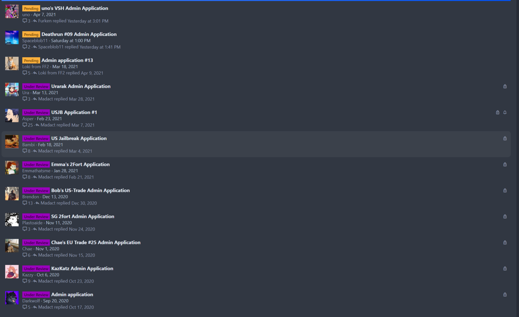Click the lock icon on Urarak Admin Application
519x317 pixels.
(x=505, y=86)
